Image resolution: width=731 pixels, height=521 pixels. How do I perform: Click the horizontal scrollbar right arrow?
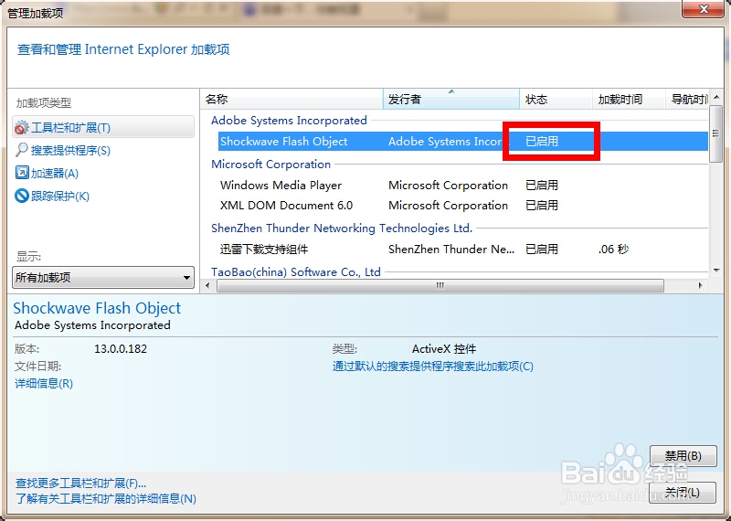click(x=700, y=285)
